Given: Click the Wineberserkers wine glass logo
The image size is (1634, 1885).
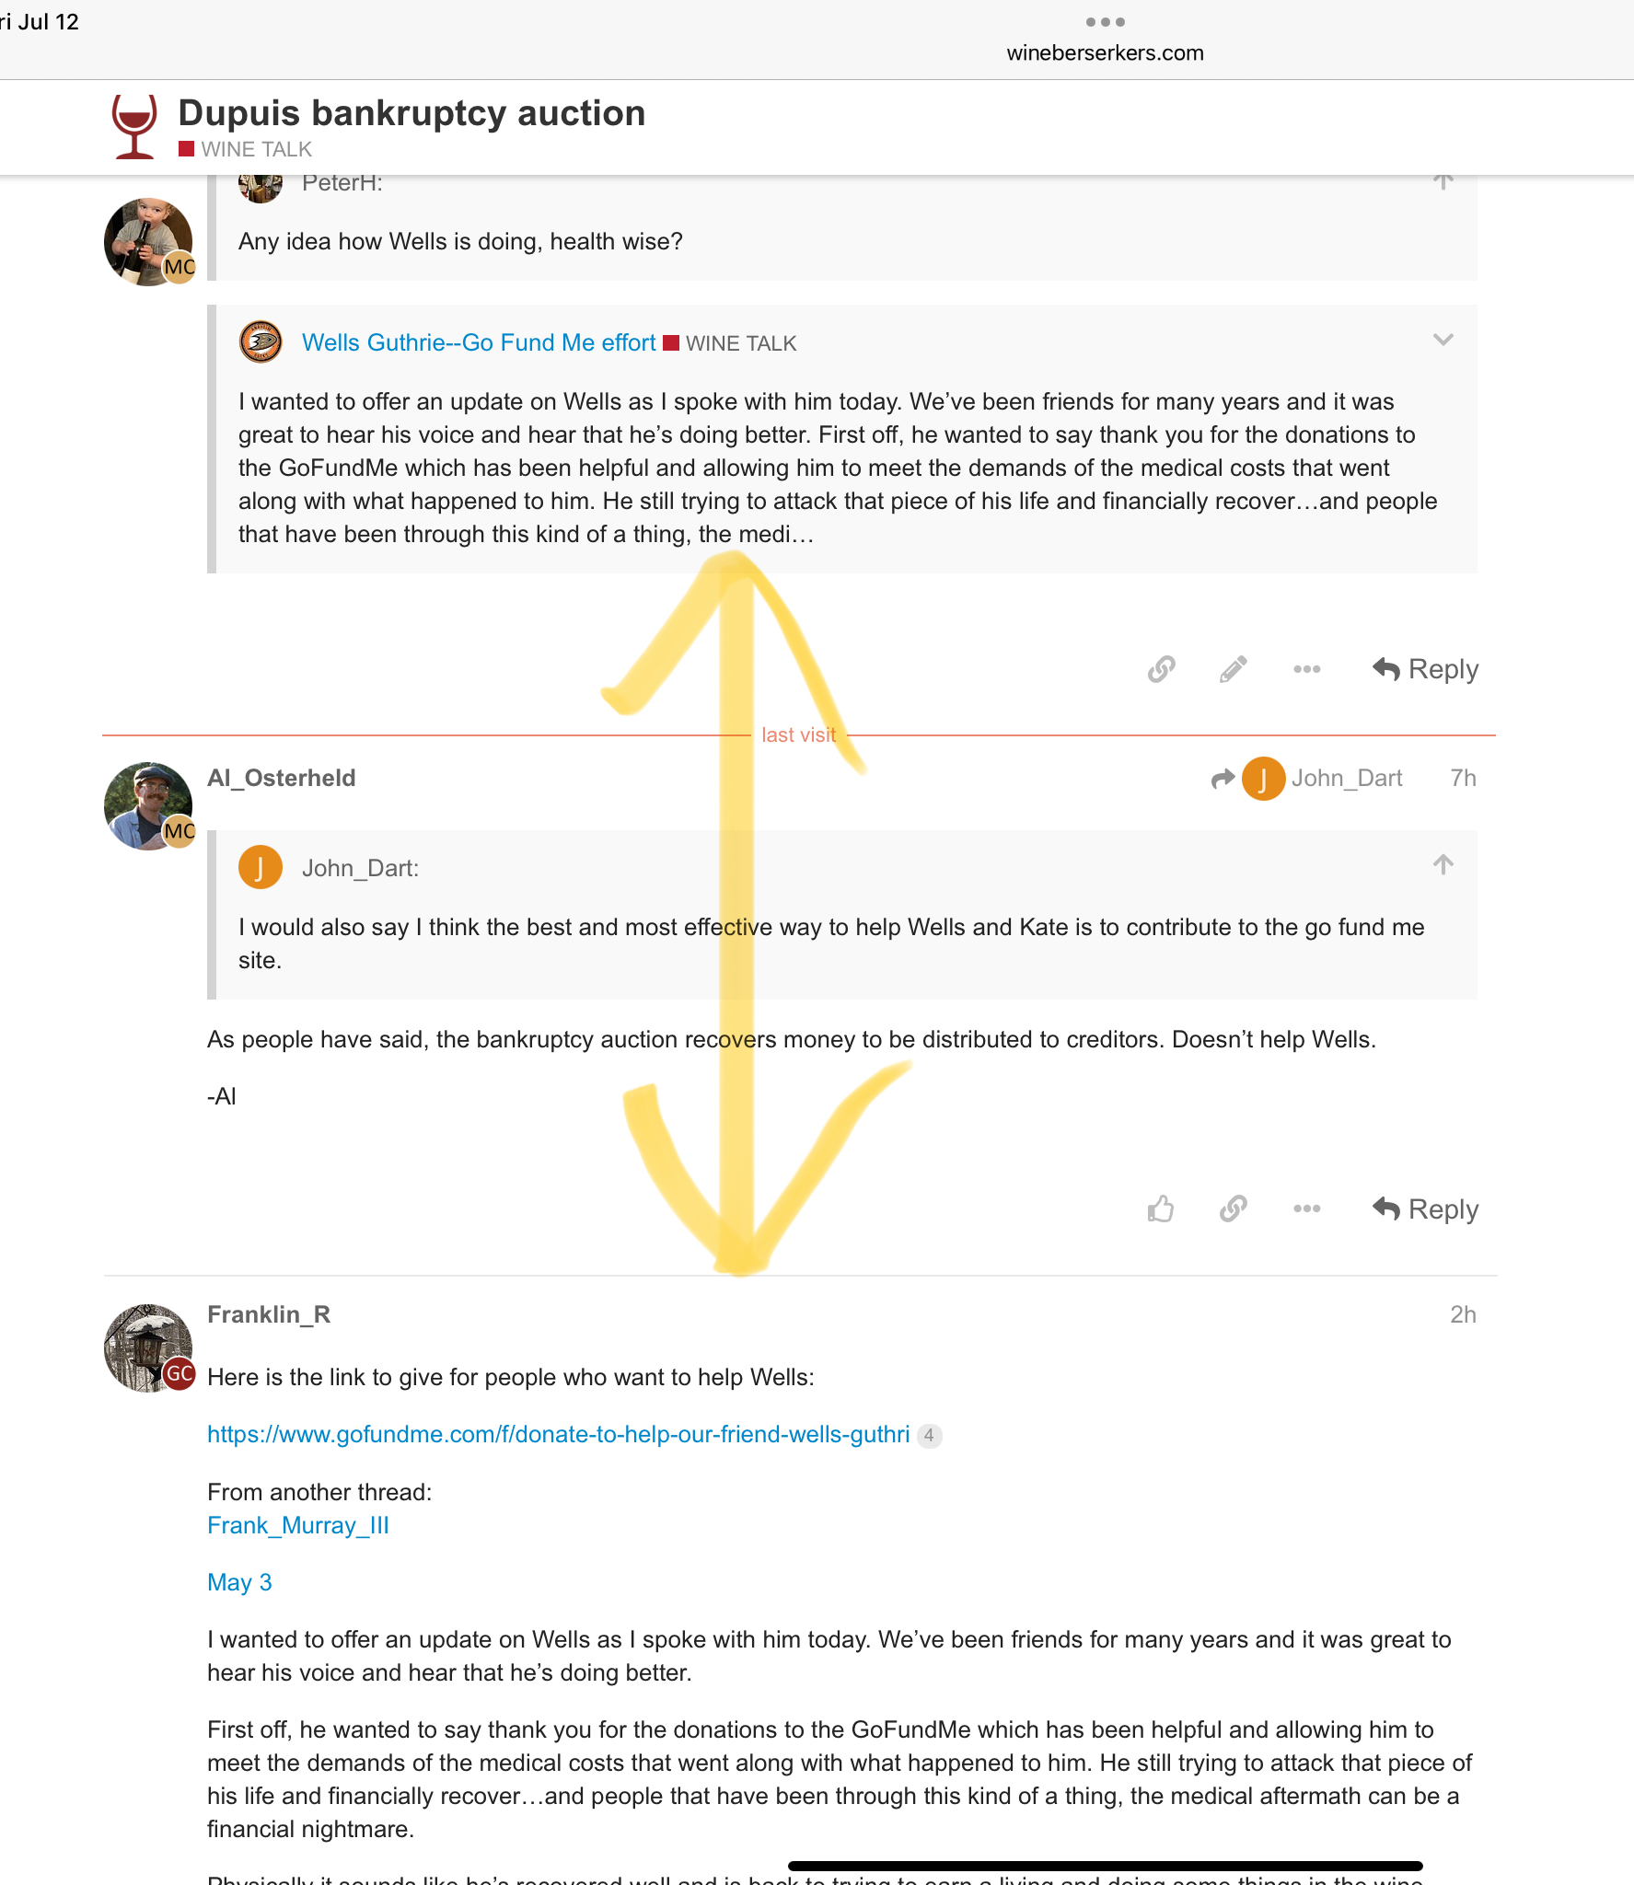Looking at the screenshot, I should 134,126.
